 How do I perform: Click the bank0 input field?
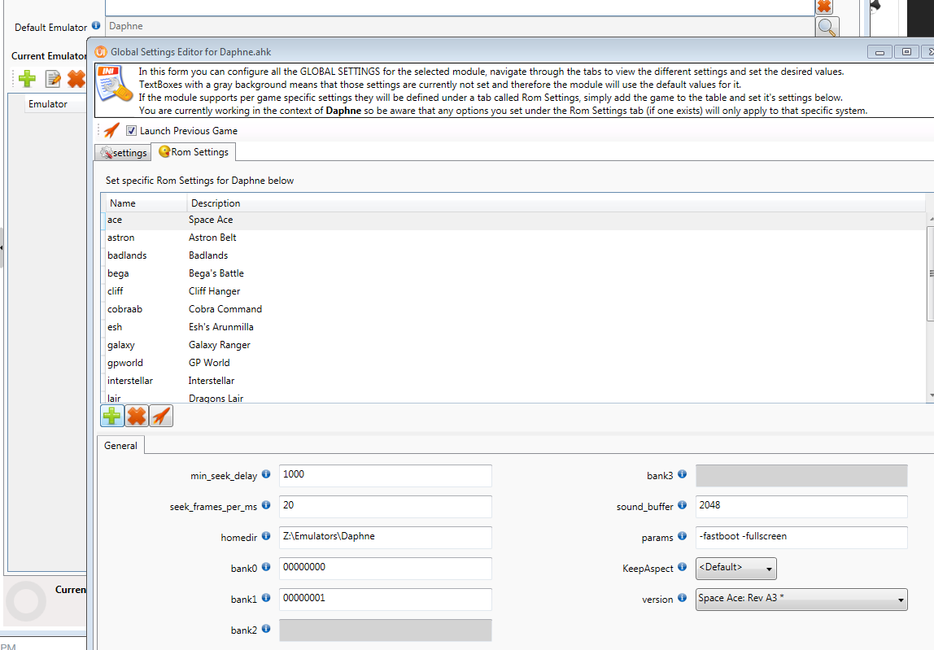[x=386, y=569]
